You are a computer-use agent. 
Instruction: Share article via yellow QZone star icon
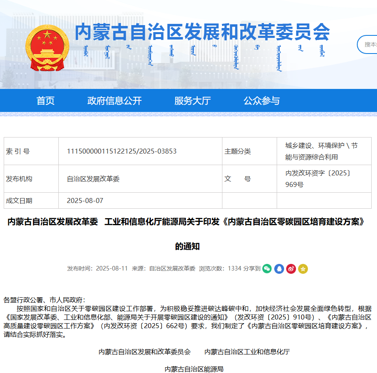click(x=303, y=269)
